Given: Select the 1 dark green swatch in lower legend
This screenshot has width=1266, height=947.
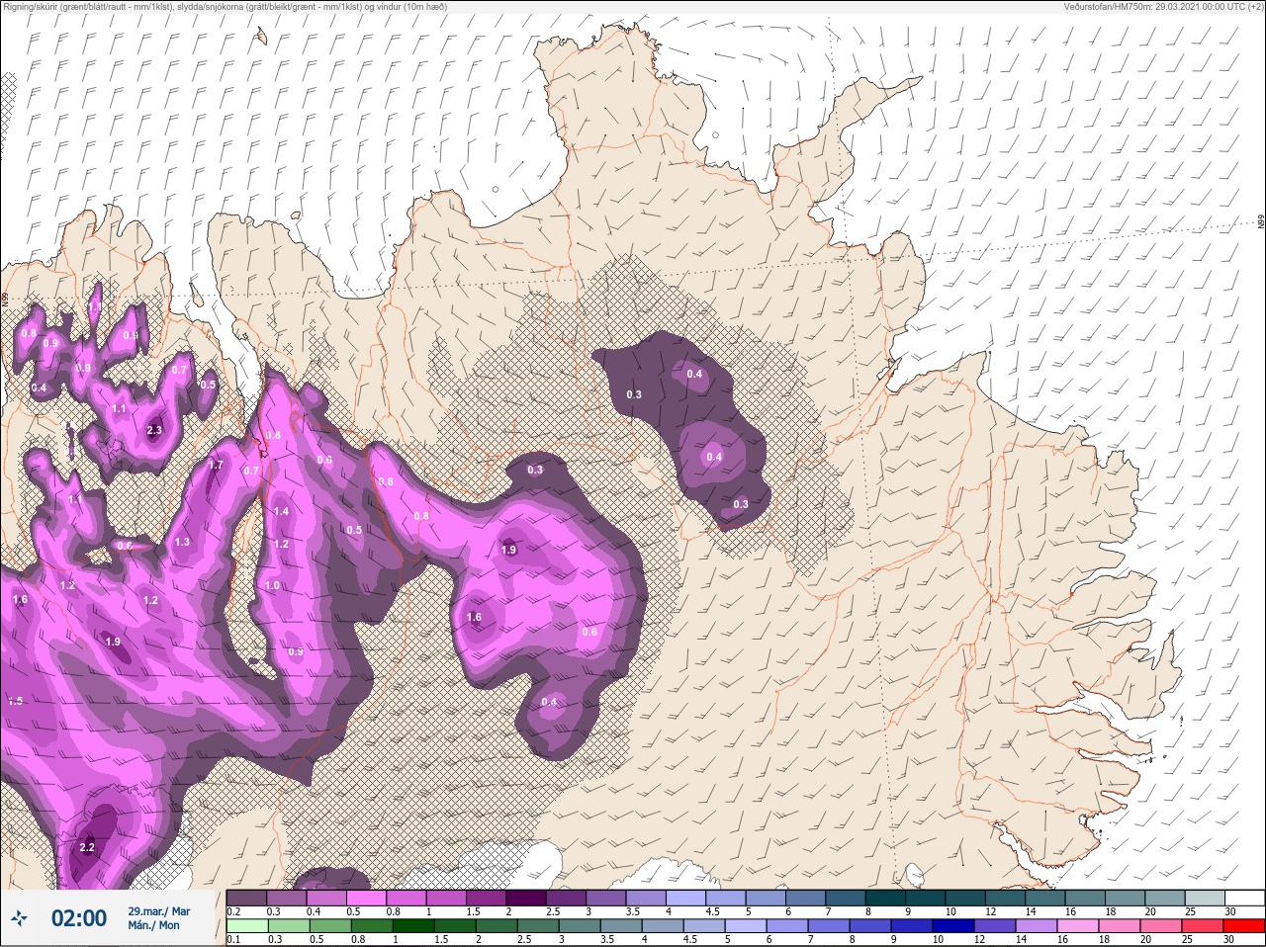Looking at the screenshot, I should click(411, 926).
